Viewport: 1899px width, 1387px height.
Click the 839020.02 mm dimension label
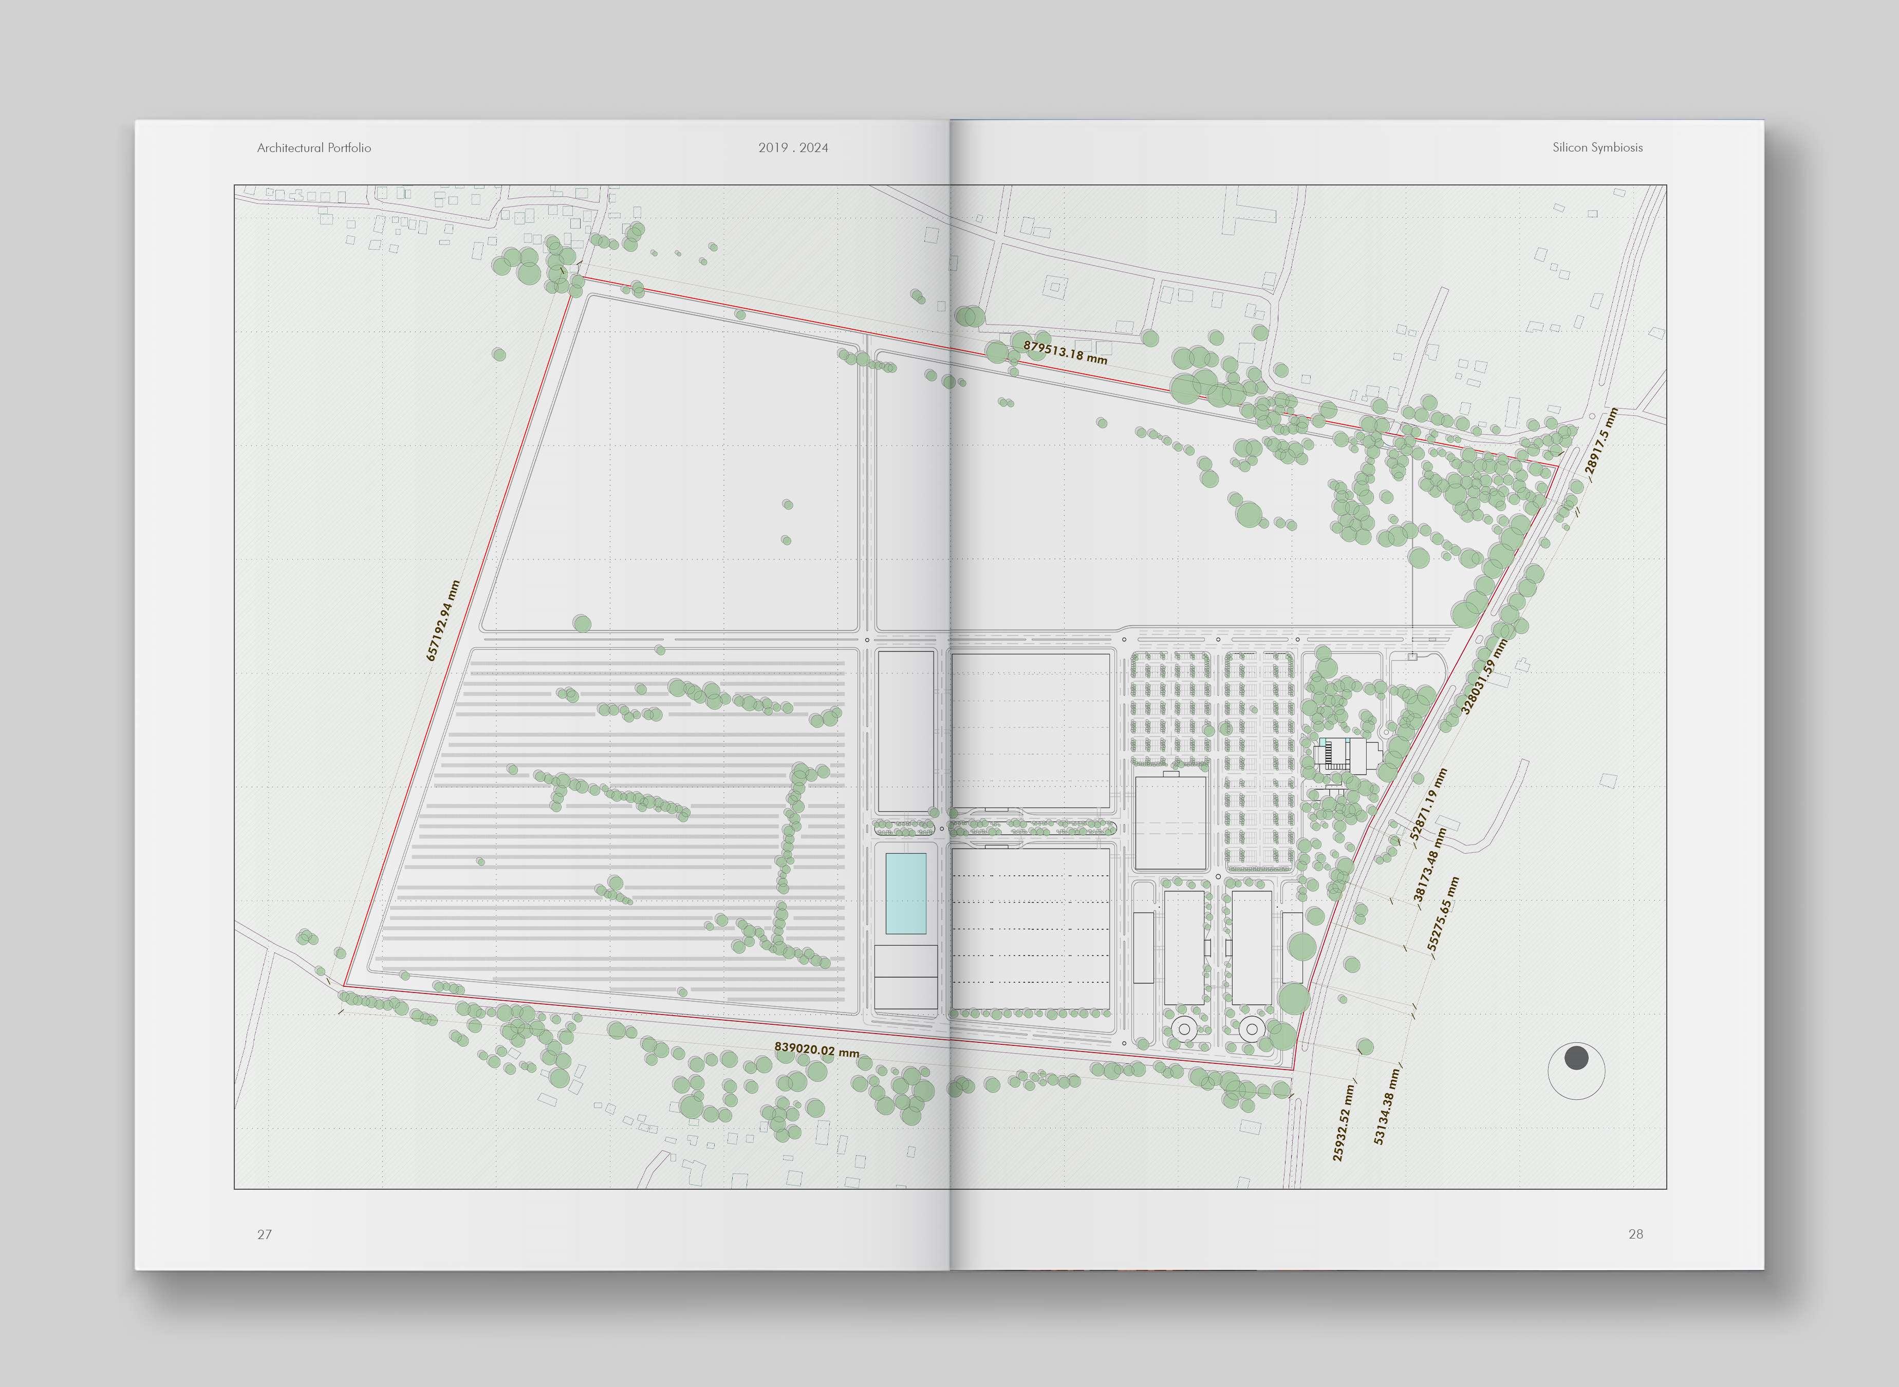816,1049
